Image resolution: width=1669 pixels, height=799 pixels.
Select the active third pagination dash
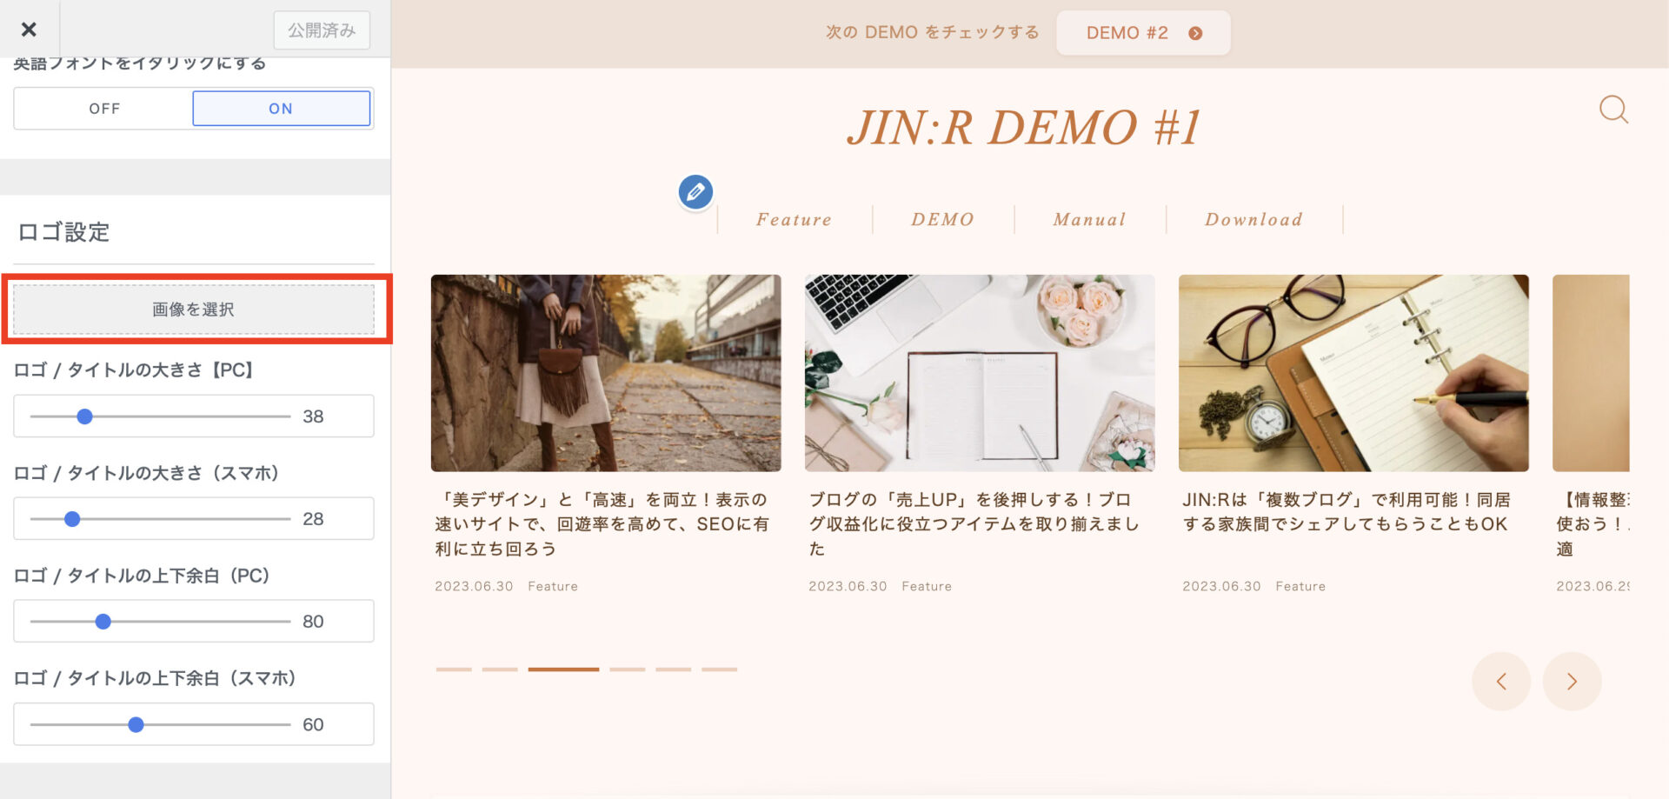(563, 669)
